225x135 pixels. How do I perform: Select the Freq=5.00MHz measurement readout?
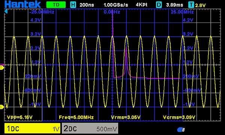pos(76,117)
